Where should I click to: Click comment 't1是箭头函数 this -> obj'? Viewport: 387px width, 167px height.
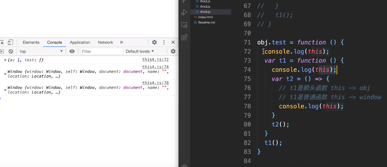[324, 88]
